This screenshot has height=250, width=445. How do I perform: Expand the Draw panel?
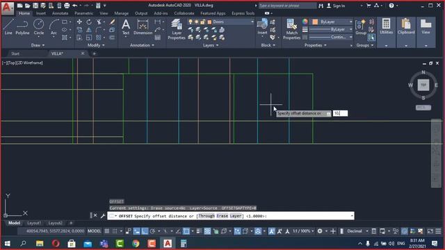point(38,45)
